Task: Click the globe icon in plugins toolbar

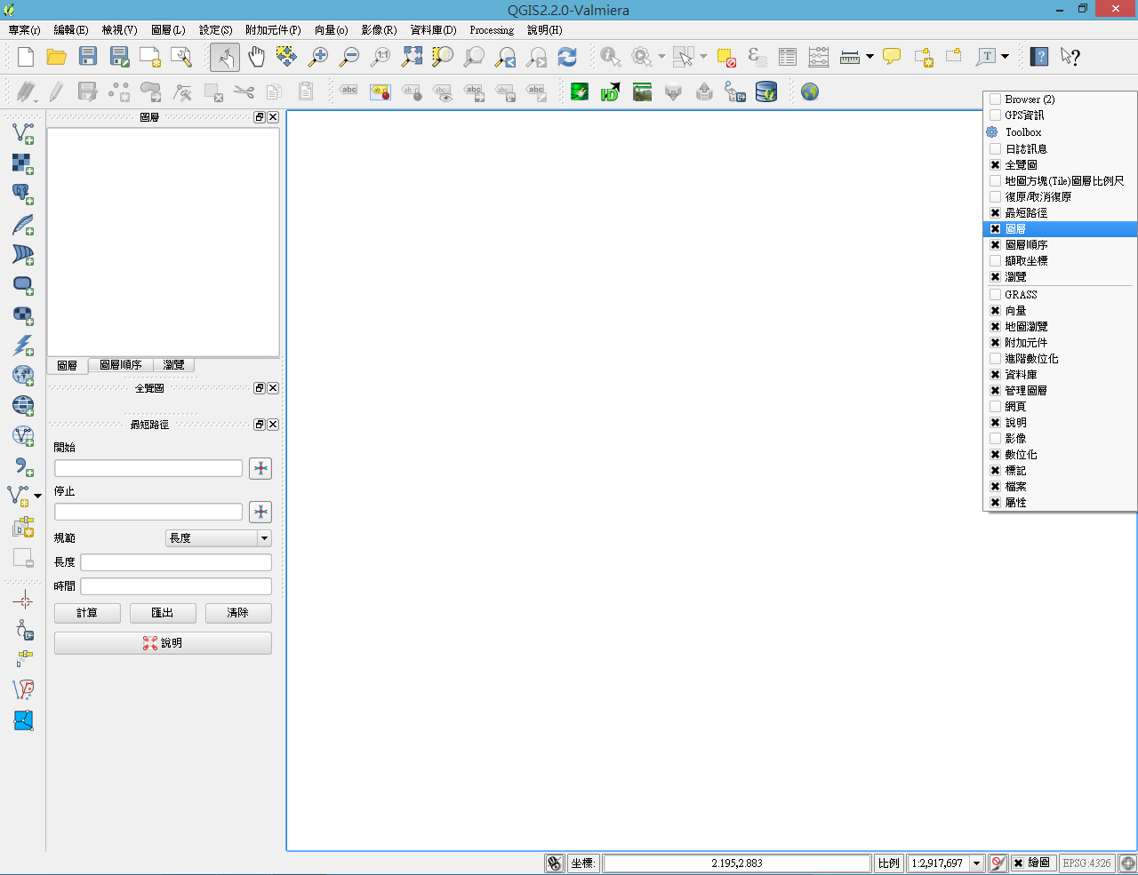Action: tap(809, 91)
